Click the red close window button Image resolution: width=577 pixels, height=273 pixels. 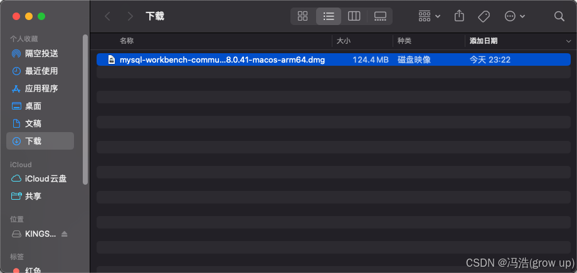tap(16, 16)
